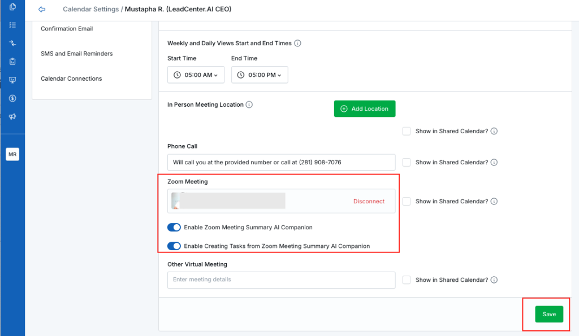Image resolution: width=579 pixels, height=336 pixels.
Task: Click the presentation monitor sidebar icon
Action: point(12,80)
